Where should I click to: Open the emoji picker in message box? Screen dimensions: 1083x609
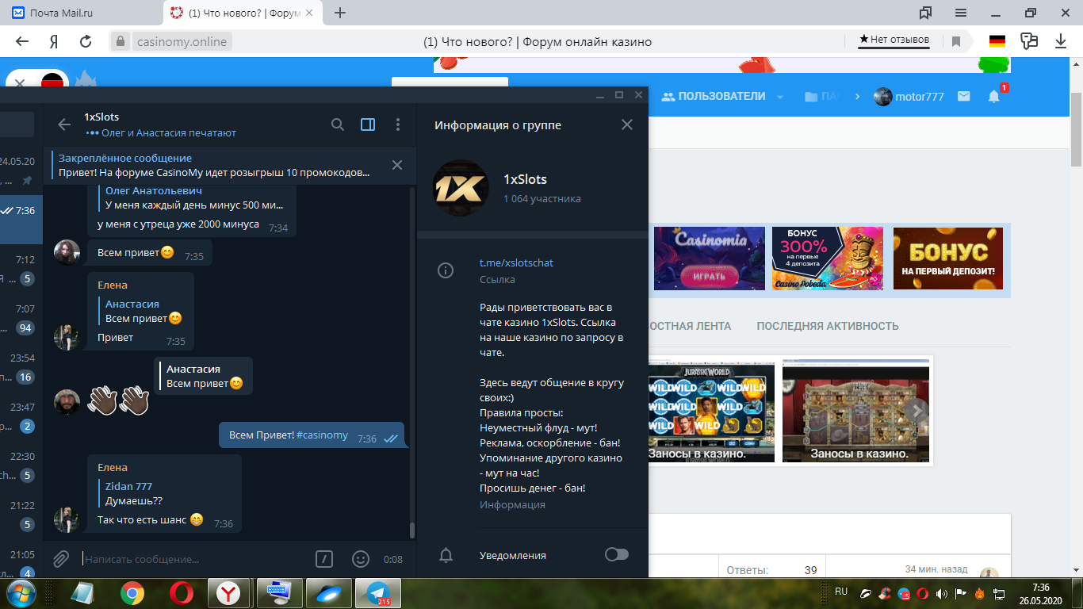(x=361, y=559)
